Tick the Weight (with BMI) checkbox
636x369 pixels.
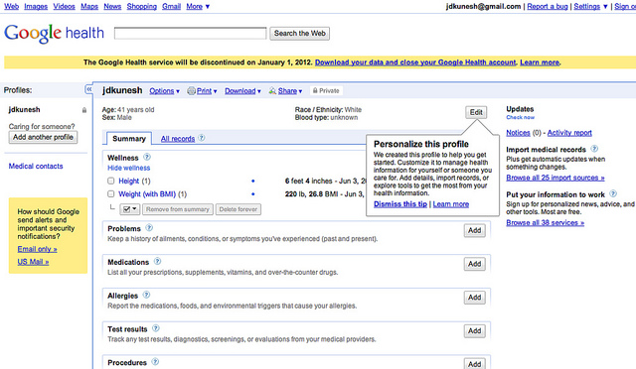pyautogui.click(x=110, y=194)
